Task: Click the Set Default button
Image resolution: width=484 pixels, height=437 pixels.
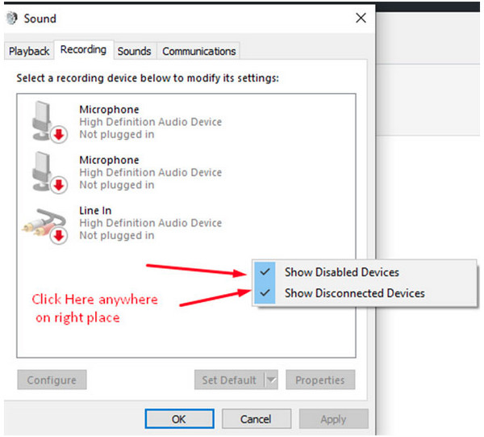Action: tap(229, 380)
